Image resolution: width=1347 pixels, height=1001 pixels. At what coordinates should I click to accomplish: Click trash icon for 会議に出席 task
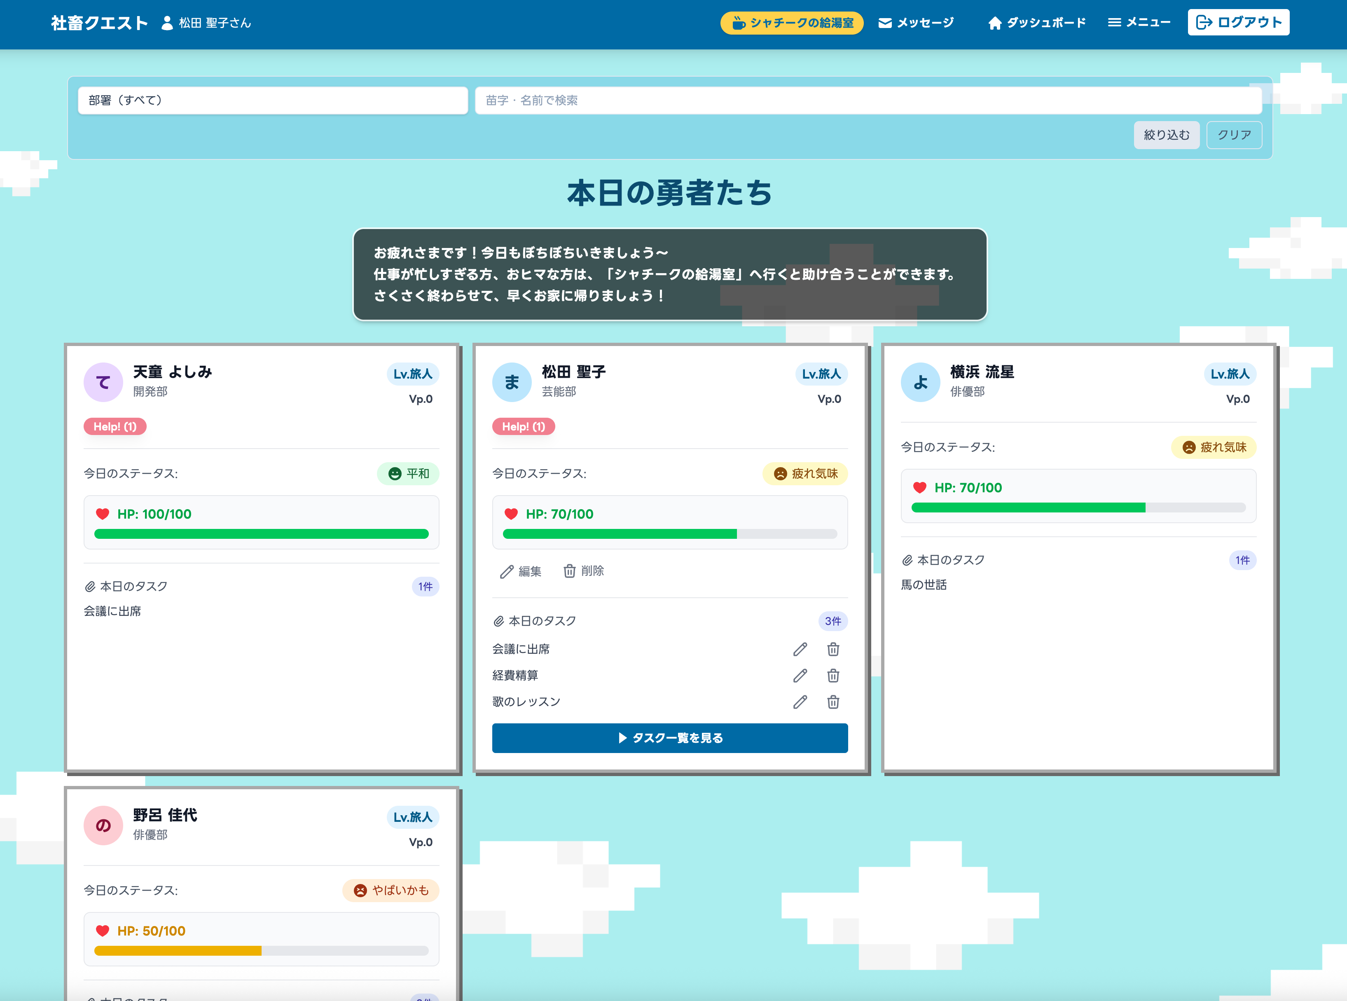click(x=833, y=649)
